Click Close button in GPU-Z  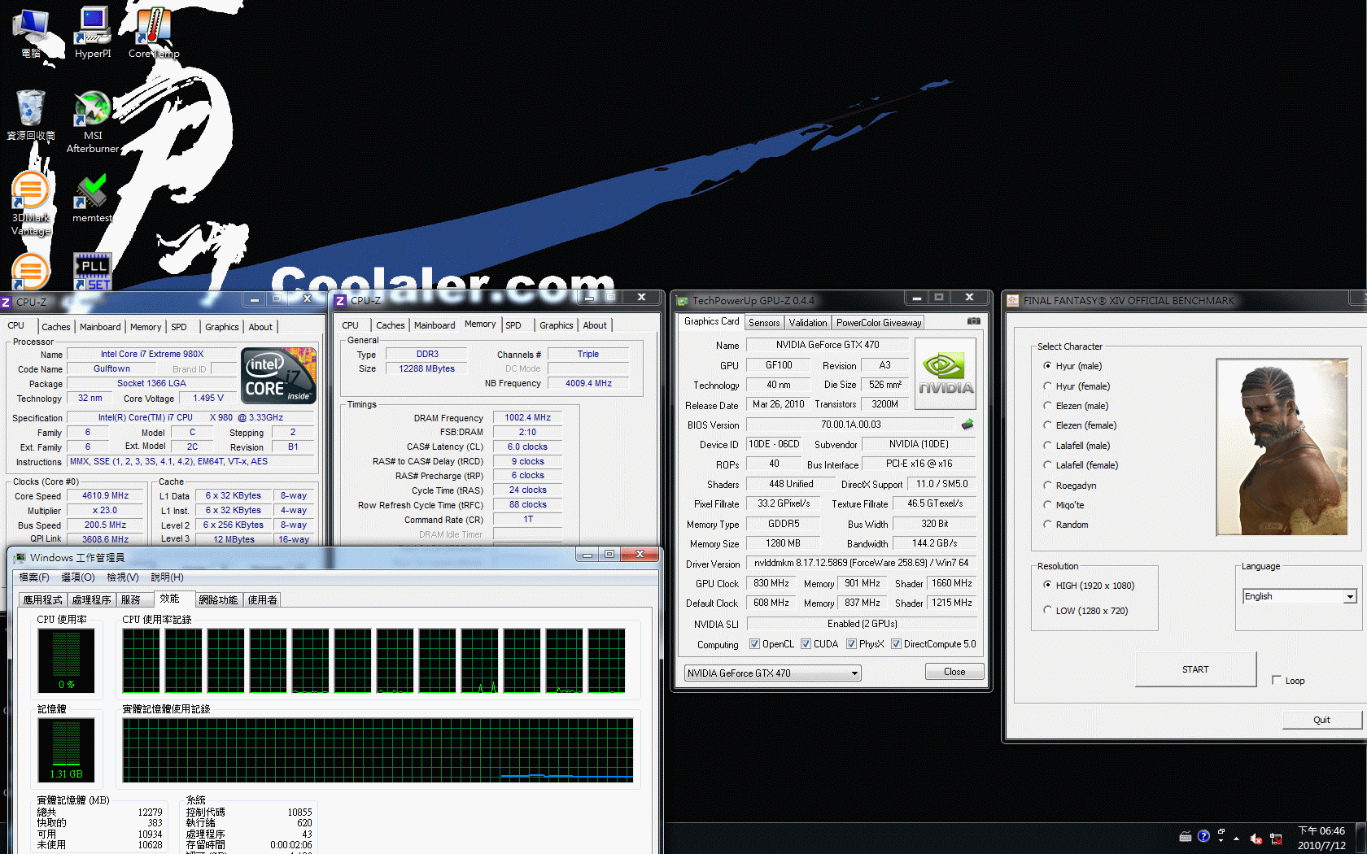(x=954, y=672)
